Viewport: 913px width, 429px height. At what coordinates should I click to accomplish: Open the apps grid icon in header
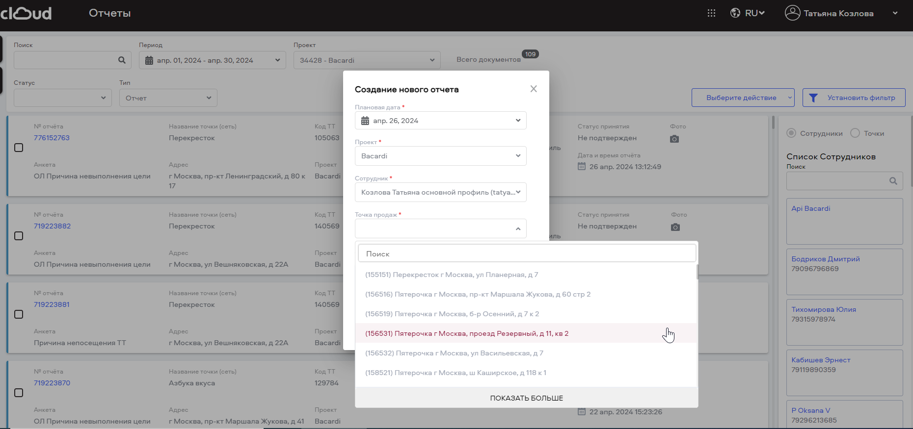pos(711,13)
